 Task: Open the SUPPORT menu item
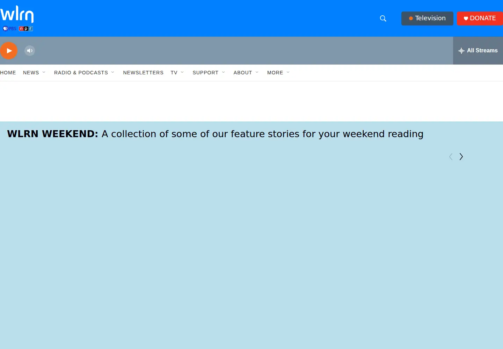point(205,73)
